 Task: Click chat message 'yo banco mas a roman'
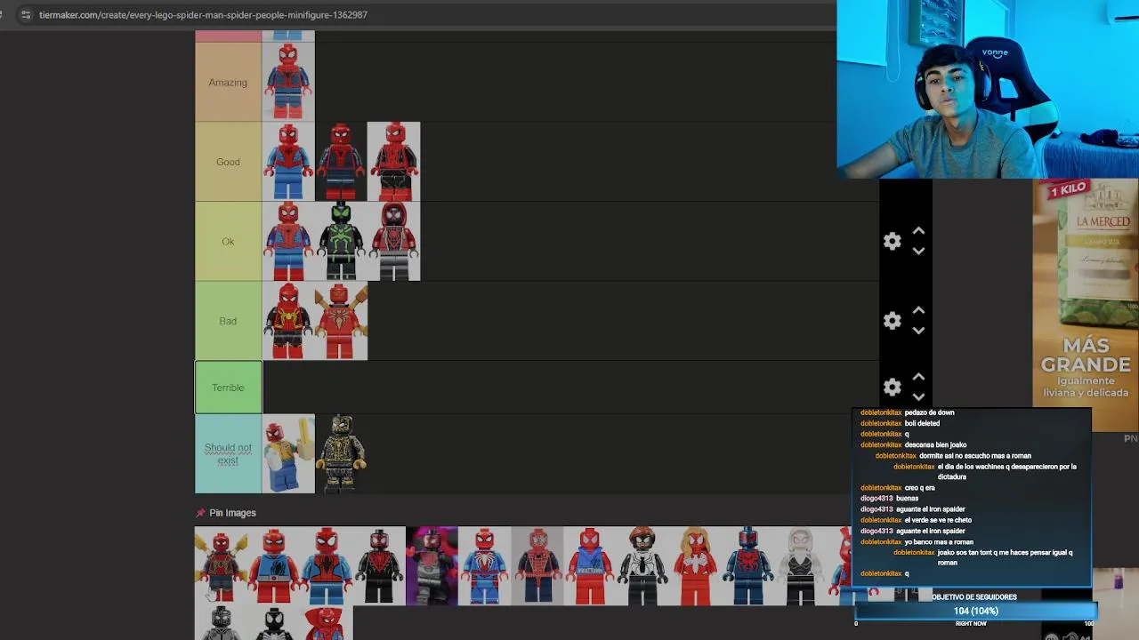click(939, 541)
